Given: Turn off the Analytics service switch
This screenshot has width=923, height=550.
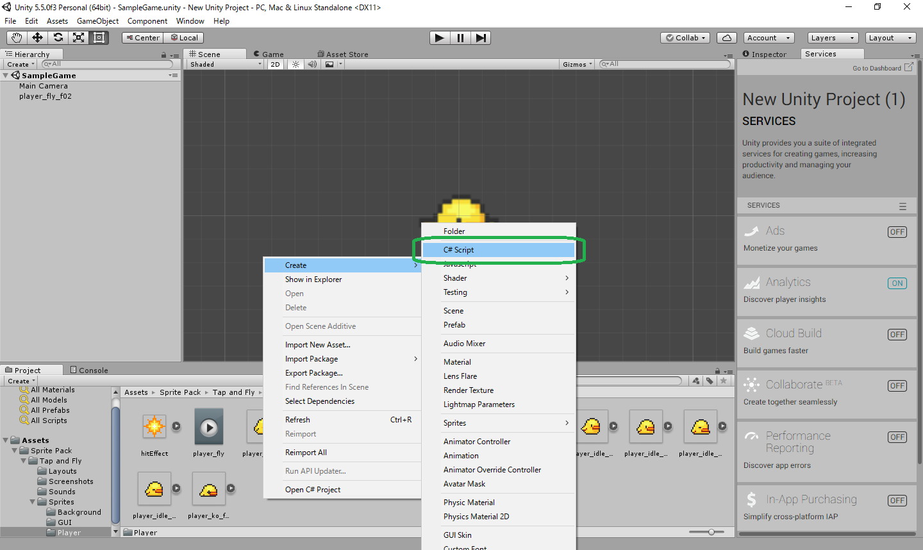Looking at the screenshot, I should (897, 283).
